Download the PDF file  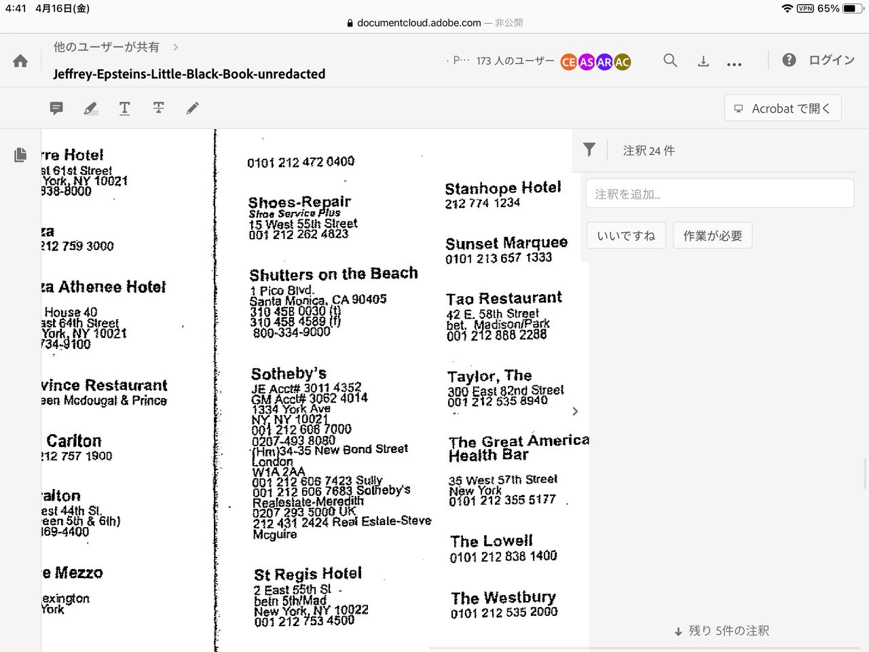[x=703, y=61]
